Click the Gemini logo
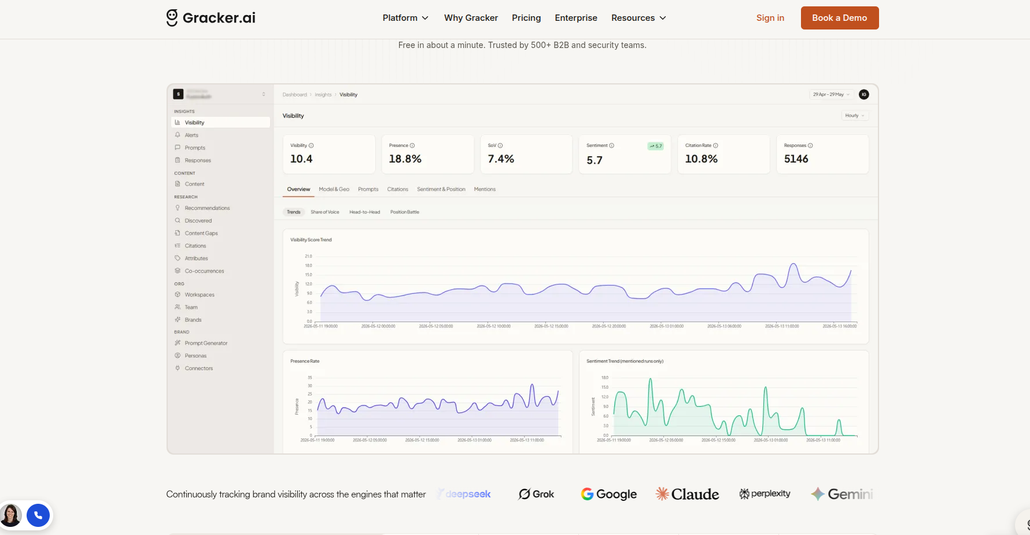The width and height of the screenshot is (1030, 535). pyautogui.click(x=841, y=494)
